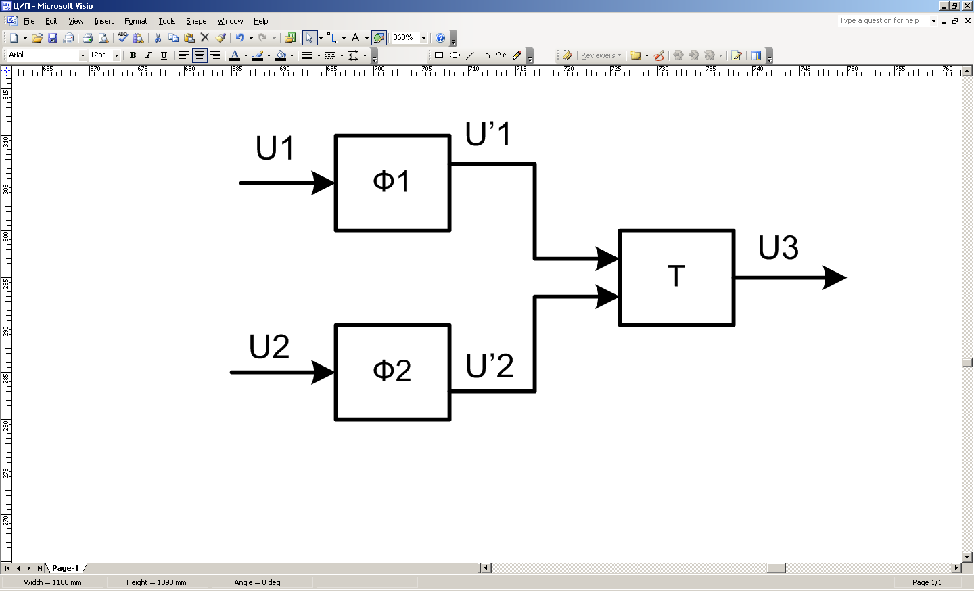Toggle Bold formatting

[x=133, y=55]
